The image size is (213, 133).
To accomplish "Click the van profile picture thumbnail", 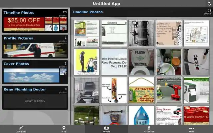I will coord(35,50).
